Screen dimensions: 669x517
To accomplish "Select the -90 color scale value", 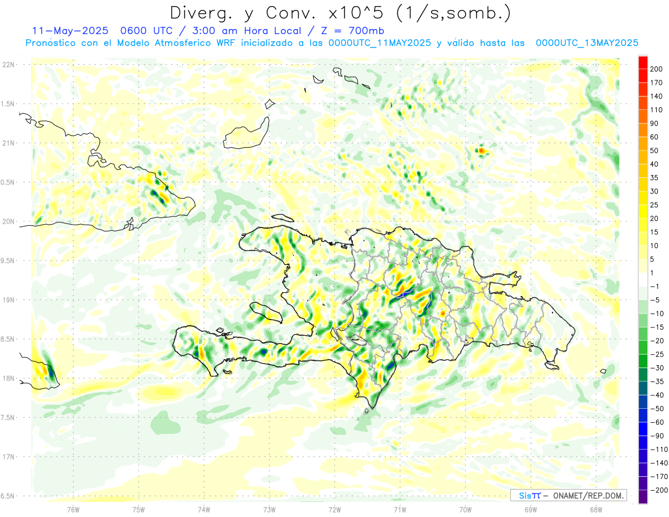I will pos(657,436).
